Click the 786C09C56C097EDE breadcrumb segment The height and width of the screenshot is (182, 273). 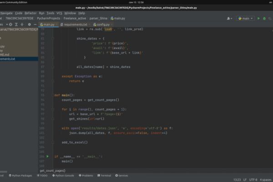pyautogui.click(x=19, y=18)
